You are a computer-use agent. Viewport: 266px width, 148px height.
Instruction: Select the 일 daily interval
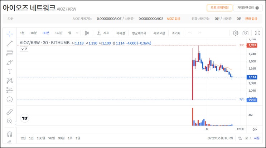tap(69, 33)
